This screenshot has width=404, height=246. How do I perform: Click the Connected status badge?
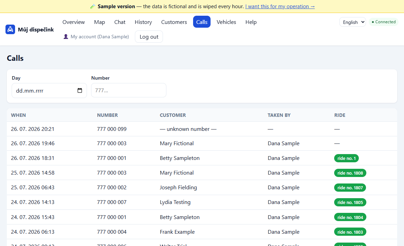coord(384,22)
